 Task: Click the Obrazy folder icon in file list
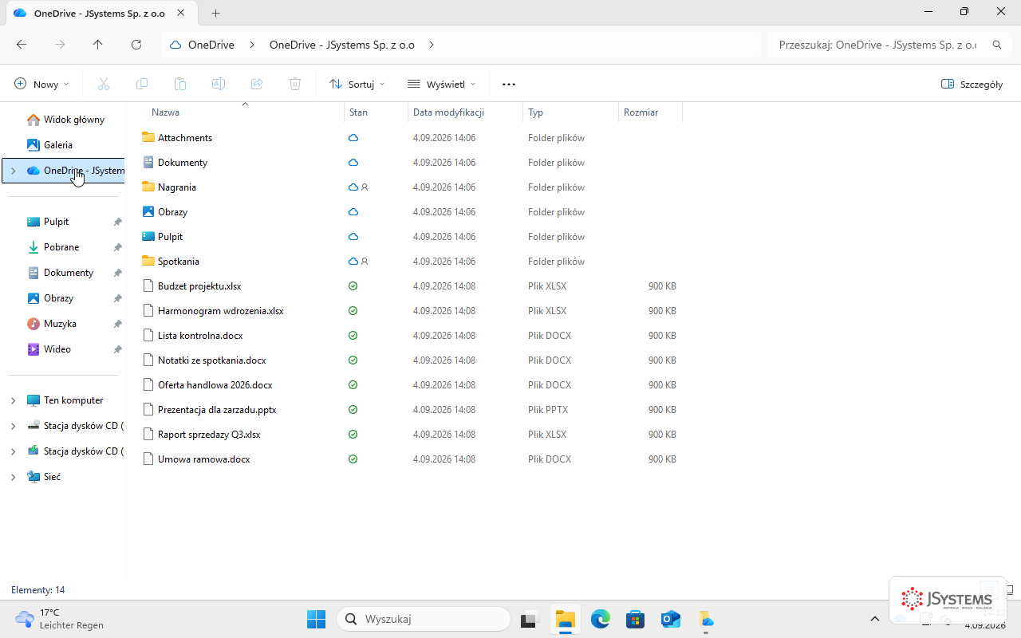coord(148,211)
